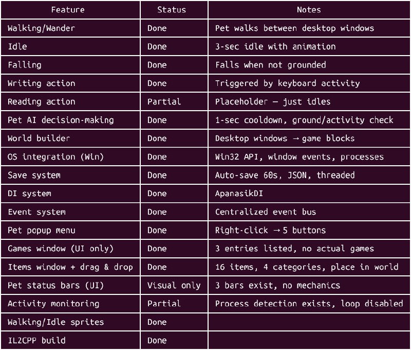This screenshot has width=411, height=350.
Task: Click the IL2CPP build feature cell
Action: click(36, 340)
